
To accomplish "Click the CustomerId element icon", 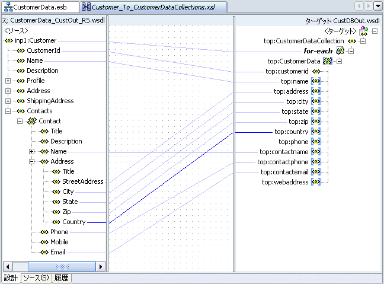I will click(21, 50).
